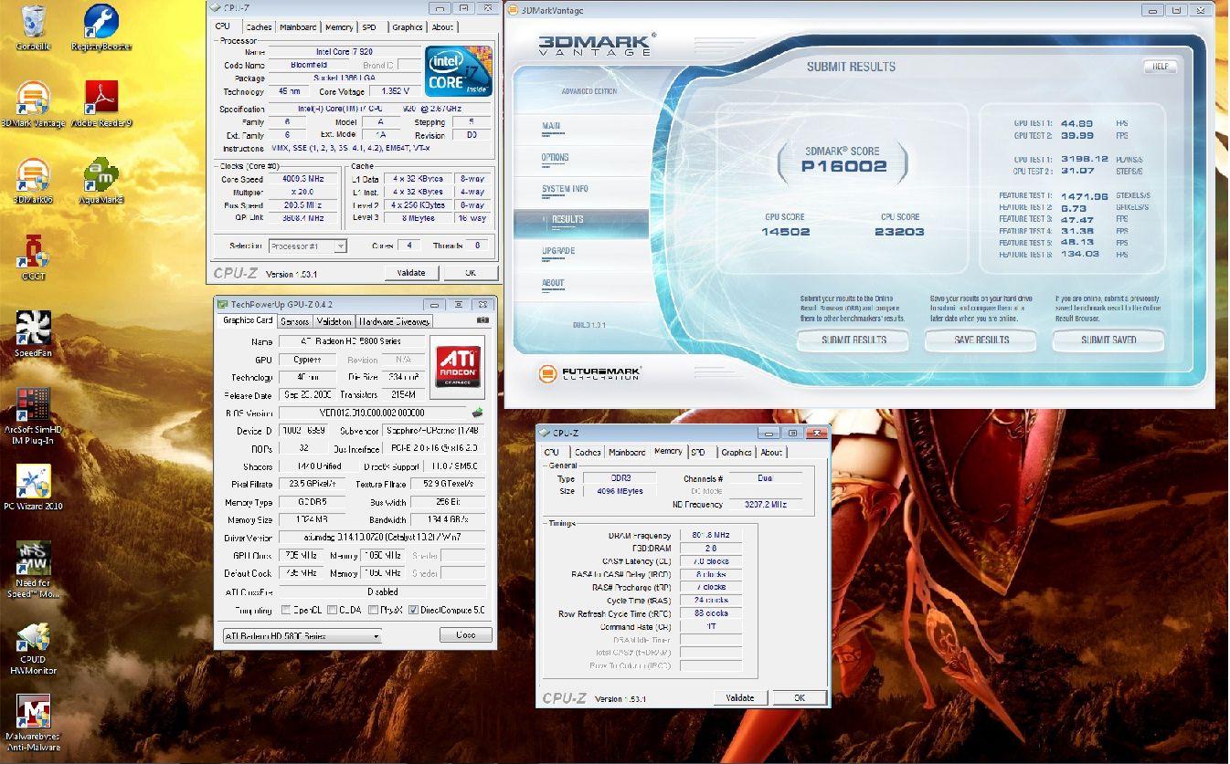Click Validate in lower CPU-Z Memory window

click(x=740, y=697)
